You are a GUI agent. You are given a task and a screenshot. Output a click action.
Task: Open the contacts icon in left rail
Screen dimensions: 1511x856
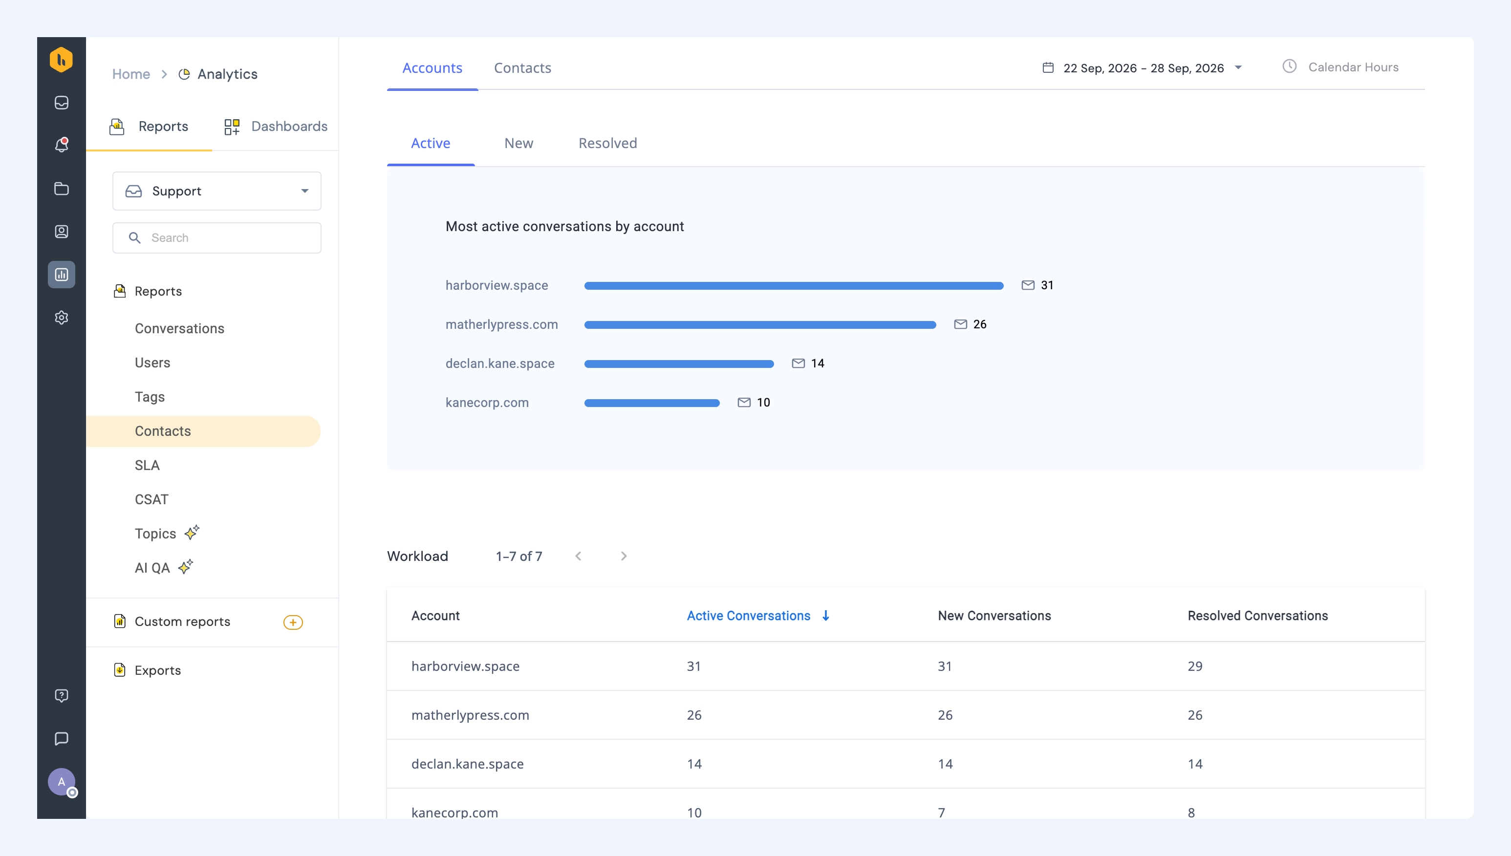pyautogui.click(x=61, y=232)
